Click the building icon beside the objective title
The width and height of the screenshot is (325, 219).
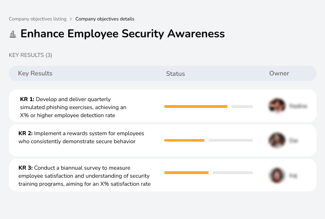click(x=13, y=34)
